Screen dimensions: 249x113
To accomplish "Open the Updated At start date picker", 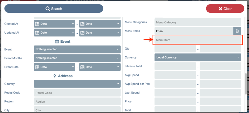I will click(54, 33).
